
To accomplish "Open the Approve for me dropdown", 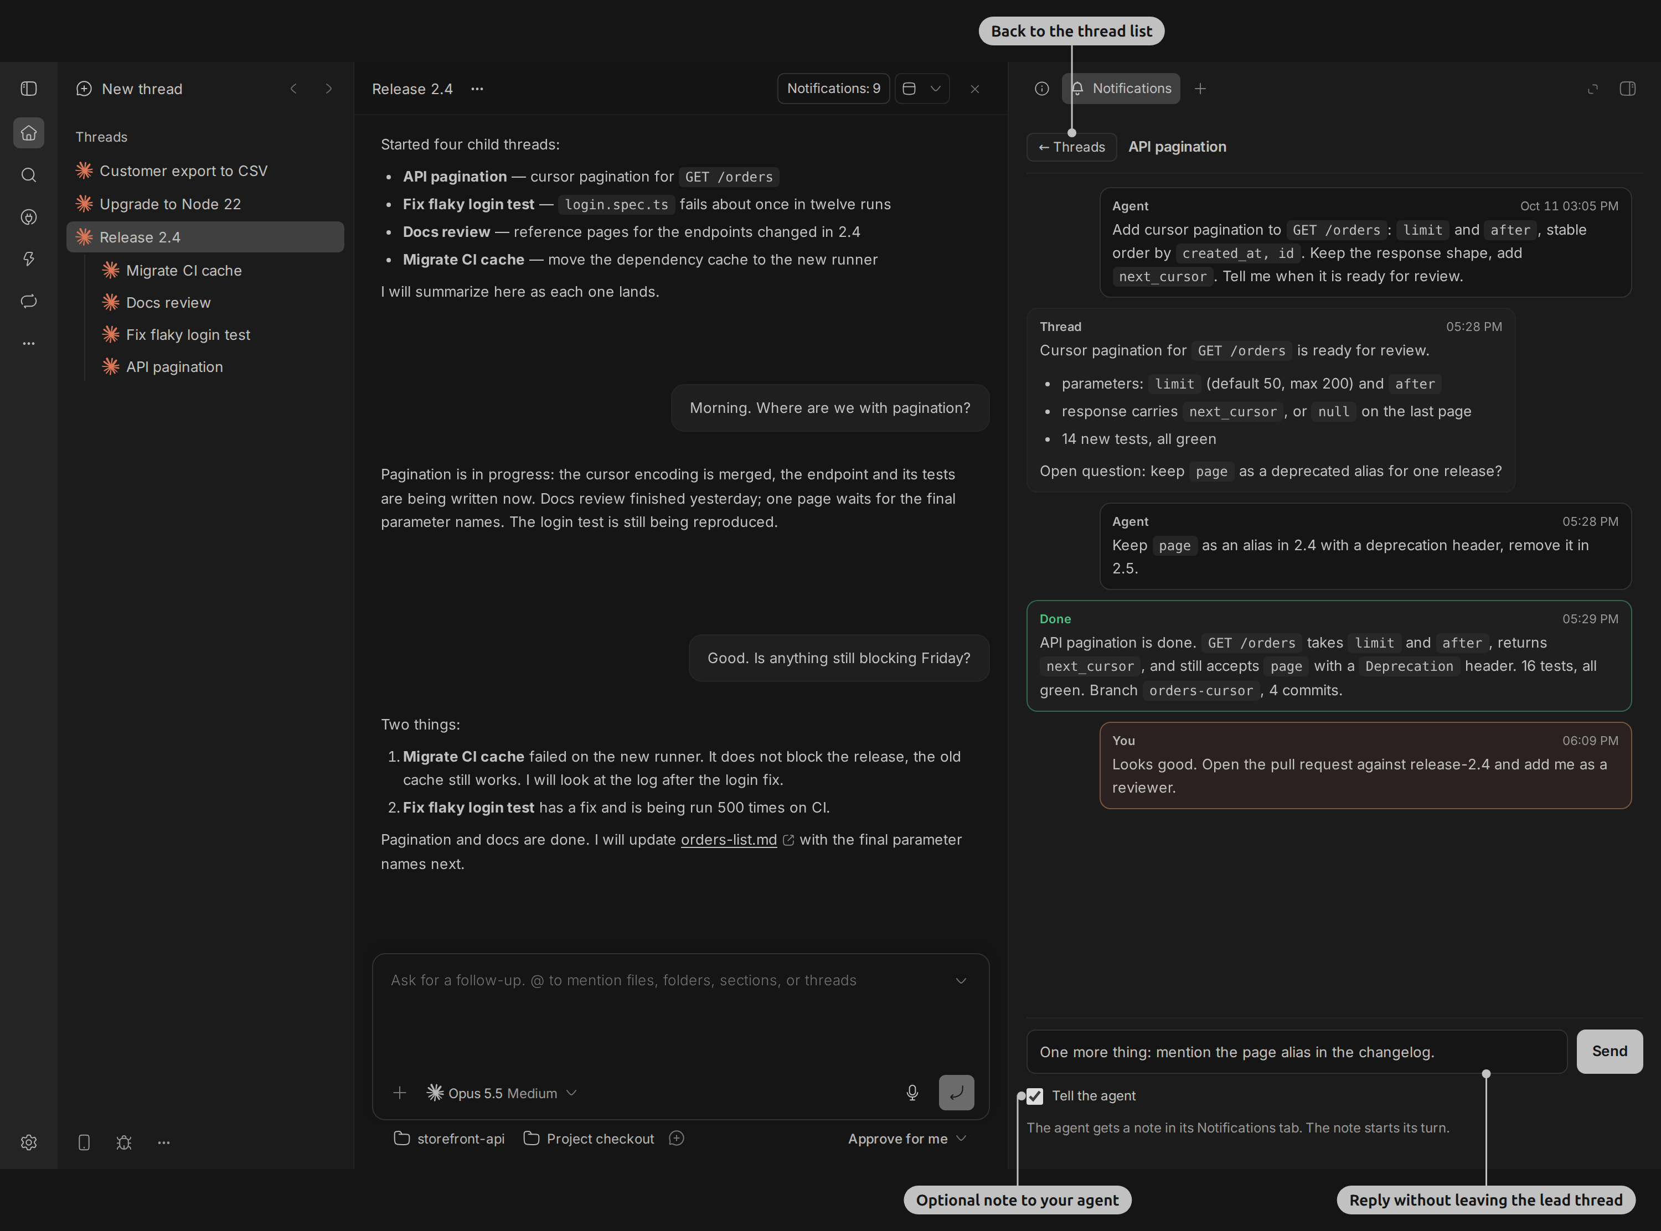I will click(x=906, y=1139).
